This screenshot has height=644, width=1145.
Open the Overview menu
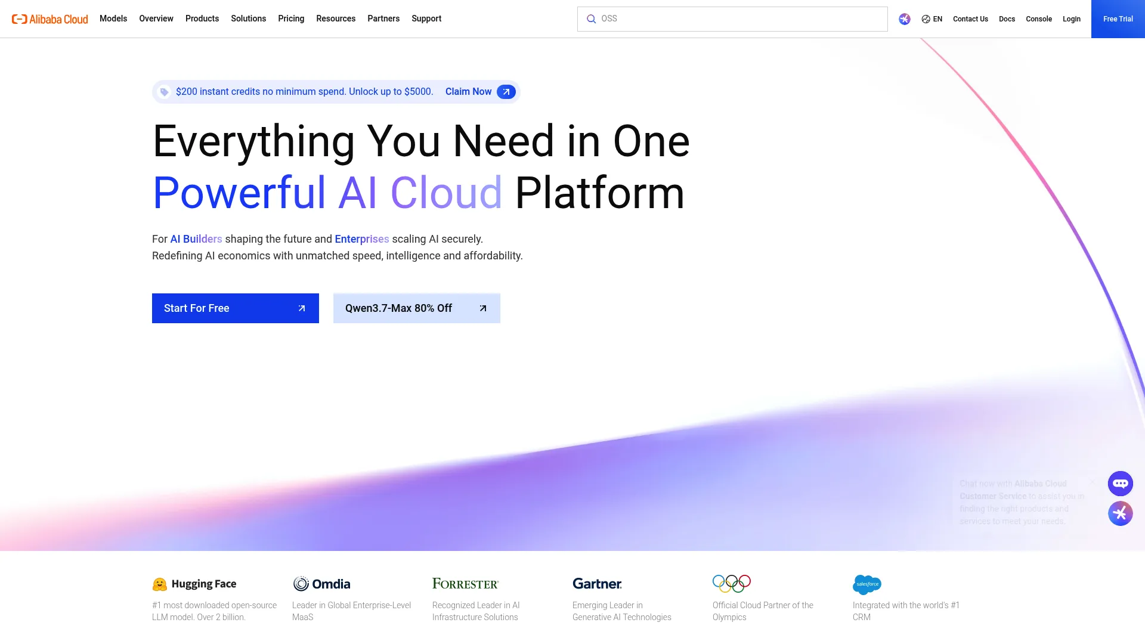point(156,18)
